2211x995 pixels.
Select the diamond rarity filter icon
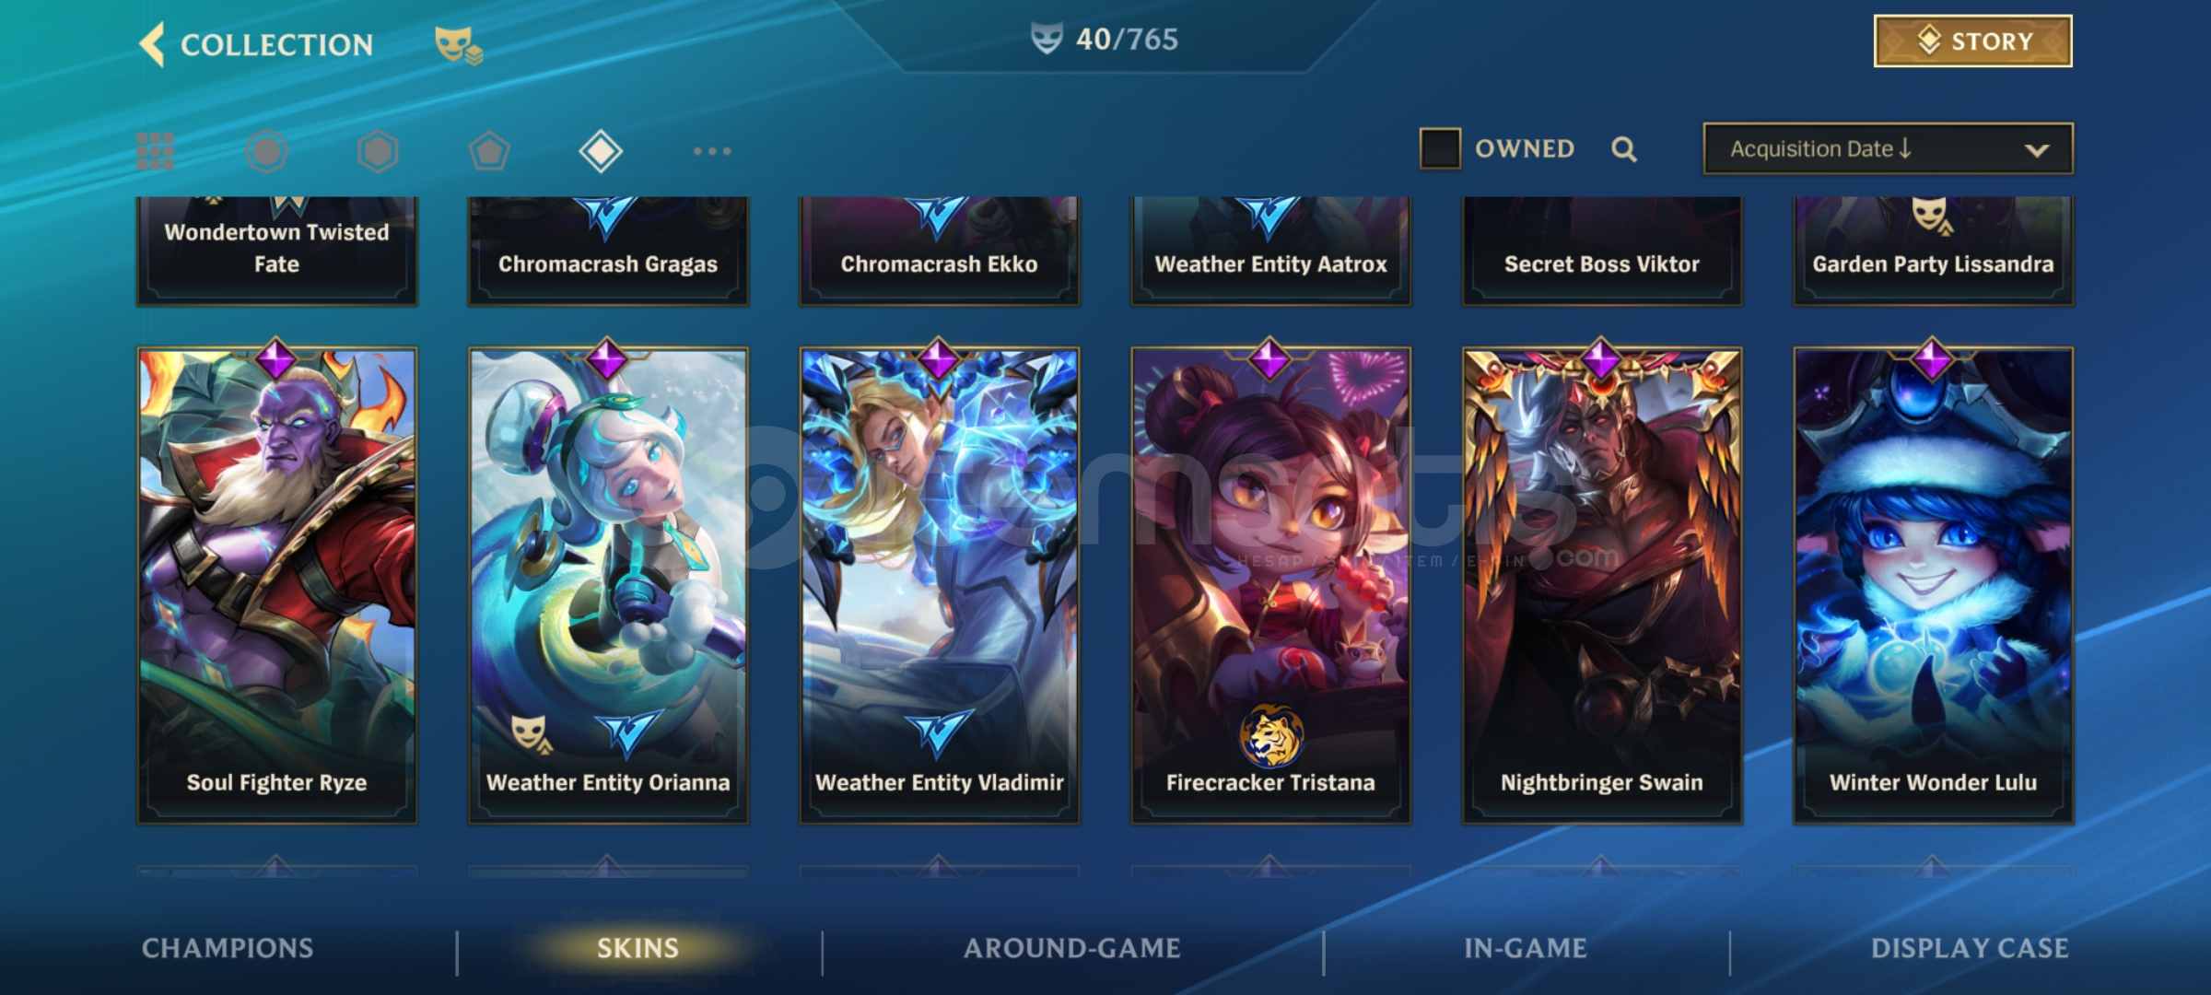(601, 151)
